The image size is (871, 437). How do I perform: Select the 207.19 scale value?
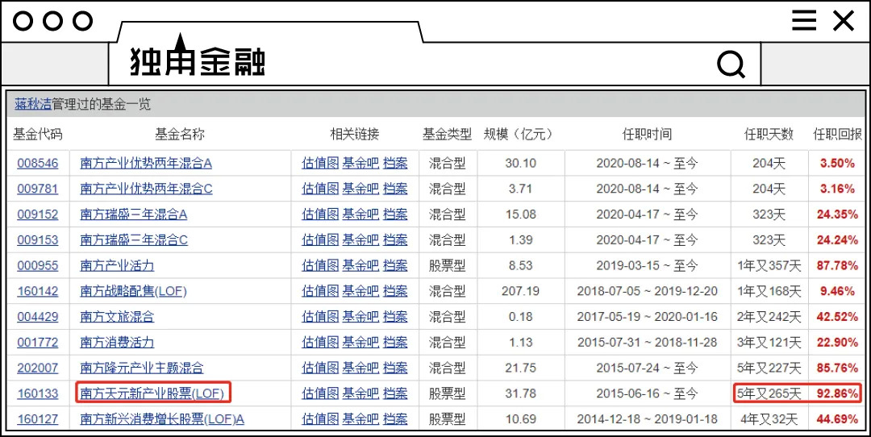[520, 291]
